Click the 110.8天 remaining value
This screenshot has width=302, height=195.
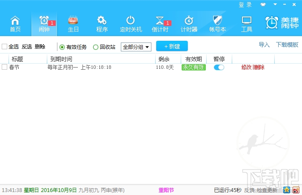pos(165,67)
